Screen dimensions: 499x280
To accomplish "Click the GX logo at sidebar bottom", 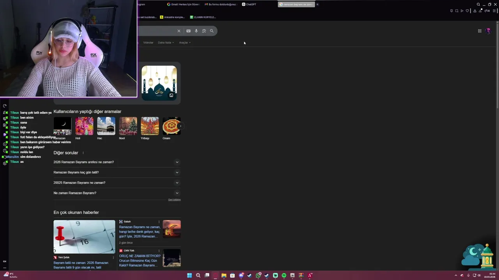I will [x=5, y=261].
